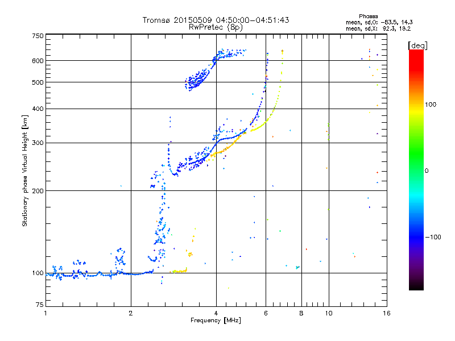Click y-axis tick label '500'

[38, 82]
